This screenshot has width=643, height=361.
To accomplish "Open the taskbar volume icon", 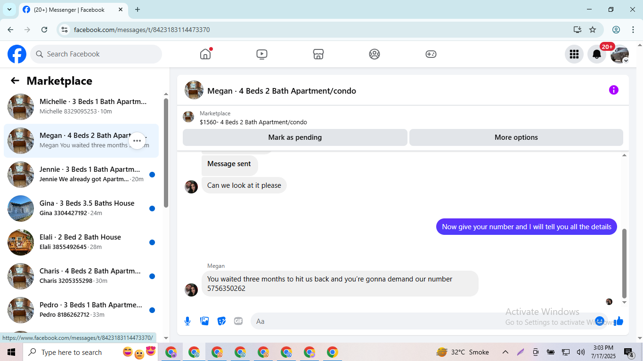I will coord(580,352).
